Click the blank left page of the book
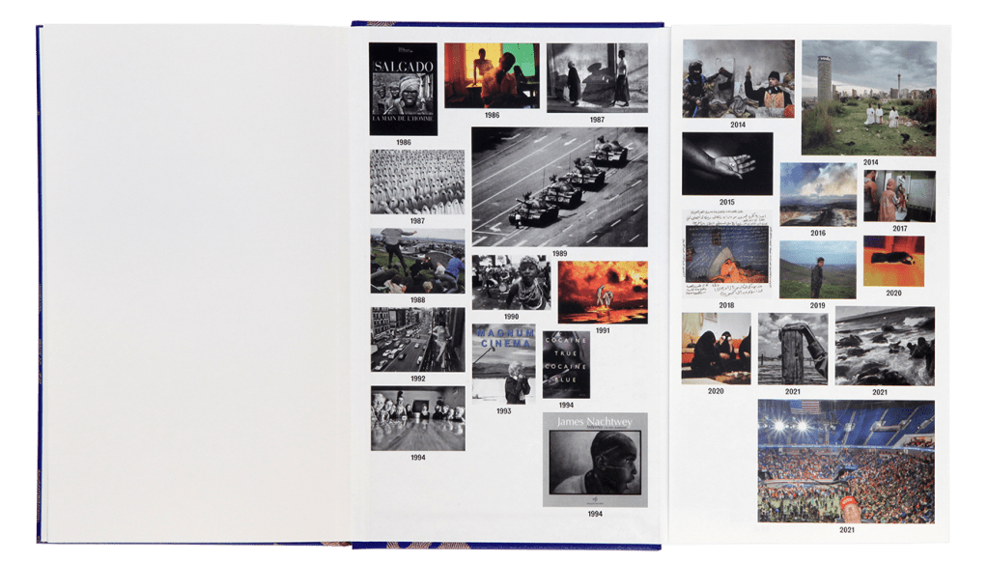Viewport: 988px width, 562px height. 193,280
